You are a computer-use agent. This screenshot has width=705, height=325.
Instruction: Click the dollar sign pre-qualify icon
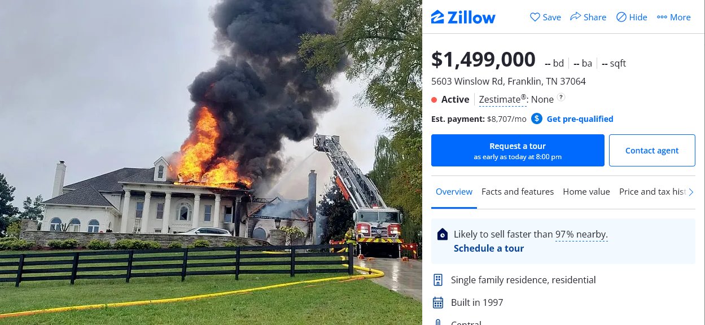537,118
